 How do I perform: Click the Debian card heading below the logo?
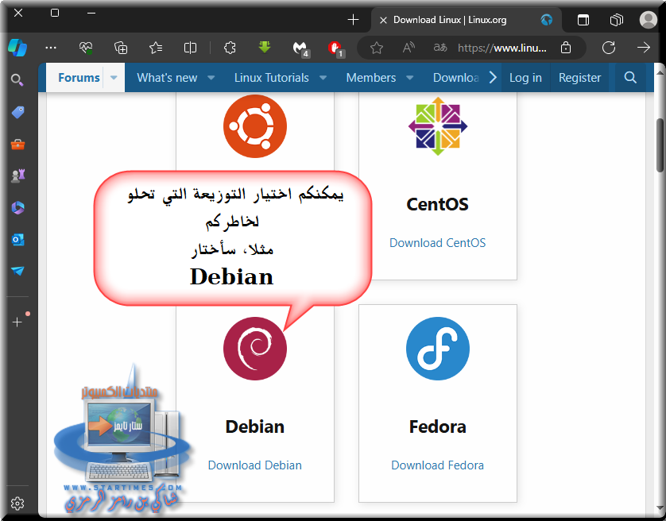pyautogui.click(x=255, y=426)
